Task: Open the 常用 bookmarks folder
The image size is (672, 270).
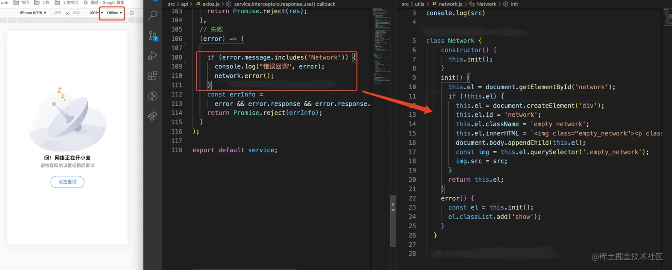Action: click(x=22, y=3)
